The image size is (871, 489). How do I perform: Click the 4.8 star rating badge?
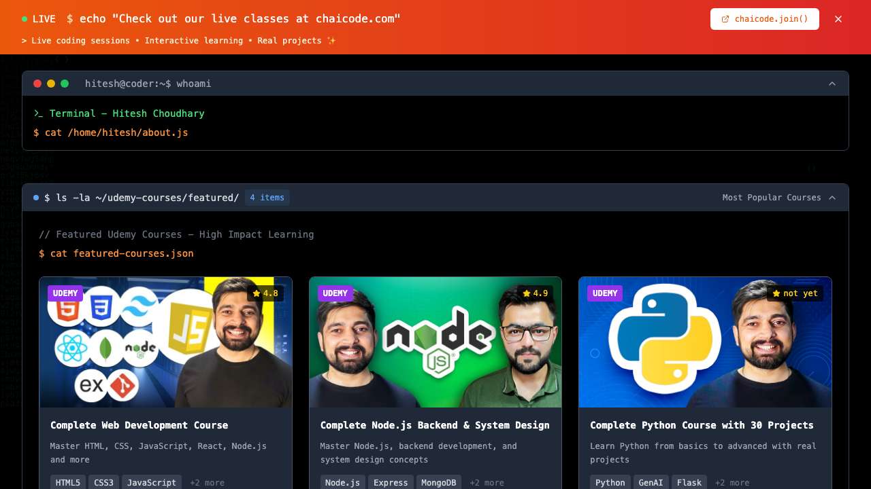pyautogui.click(x=265, y=293)
